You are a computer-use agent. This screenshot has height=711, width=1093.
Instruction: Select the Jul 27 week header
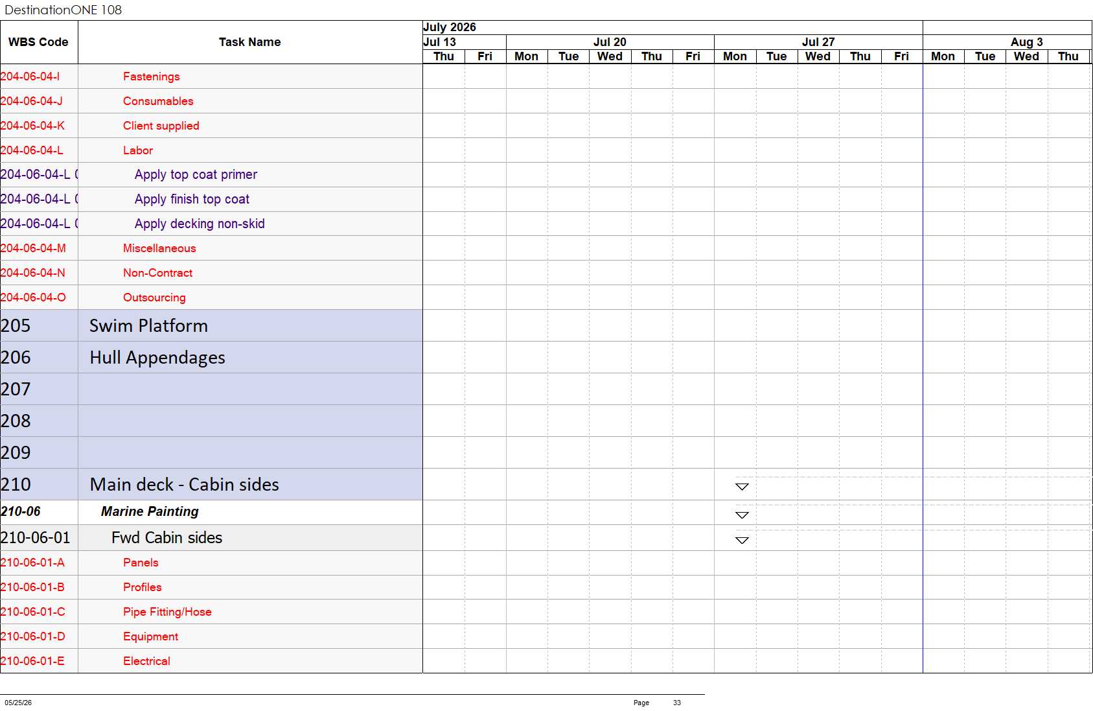(818, 42)
